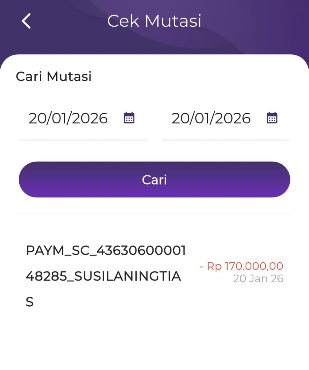Tap the Cek Mutasi header title
The width and height of the screenshot is (309, 370).
pyautogui.click(x=154, y=21)
